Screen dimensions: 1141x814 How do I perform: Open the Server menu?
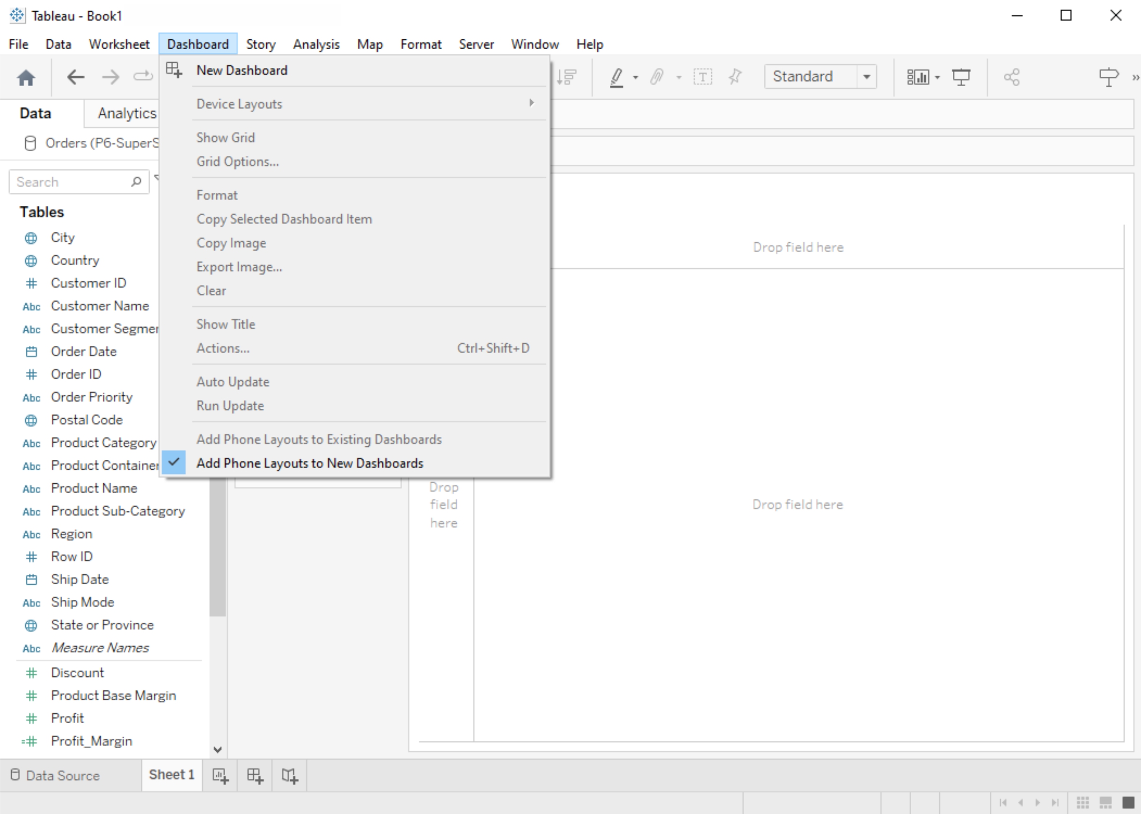coord(476,44)
